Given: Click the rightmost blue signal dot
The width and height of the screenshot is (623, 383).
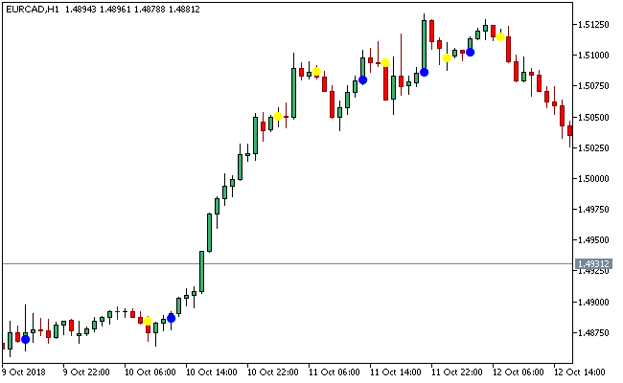Looking at the screenshot, I should 470,52.
